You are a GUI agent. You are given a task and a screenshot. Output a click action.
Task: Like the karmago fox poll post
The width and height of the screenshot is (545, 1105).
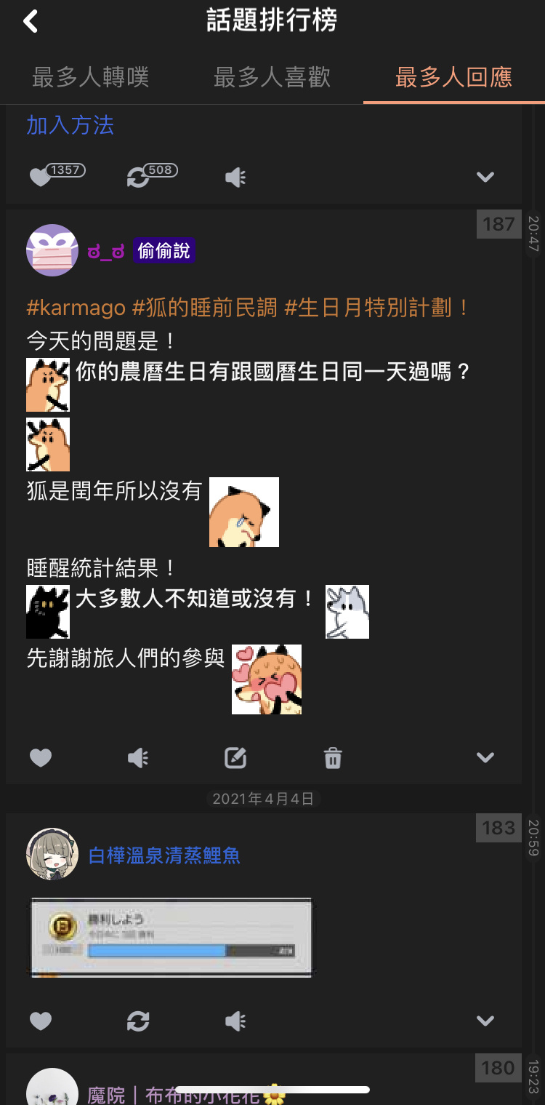[x=41, y=758]
